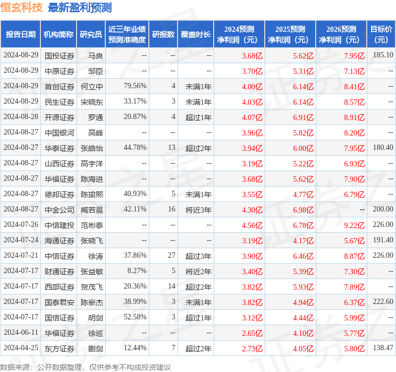Click target price 138.47
The image size is (396, 372).
pos(383,348)
